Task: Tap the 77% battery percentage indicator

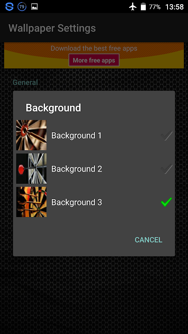Action: (x=155, y=7)
